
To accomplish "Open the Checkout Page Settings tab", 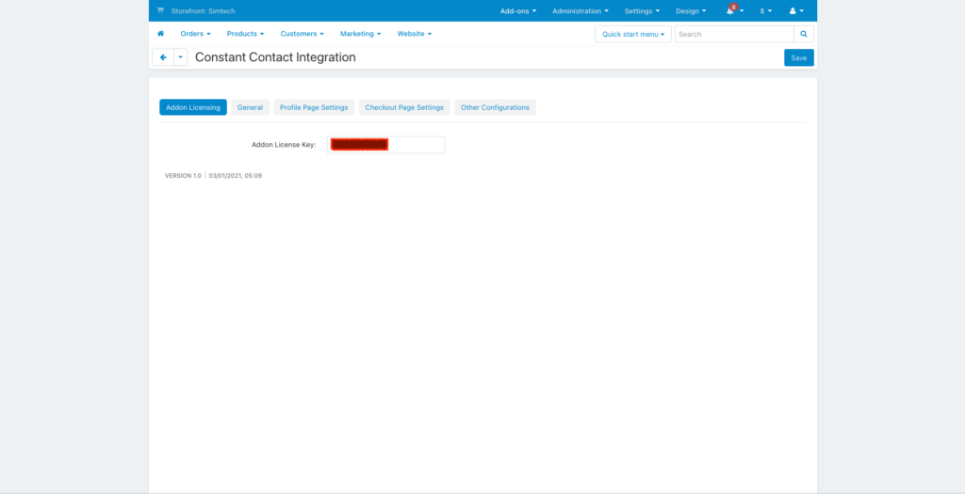I will pyautogui.click(x=404, y=107).
